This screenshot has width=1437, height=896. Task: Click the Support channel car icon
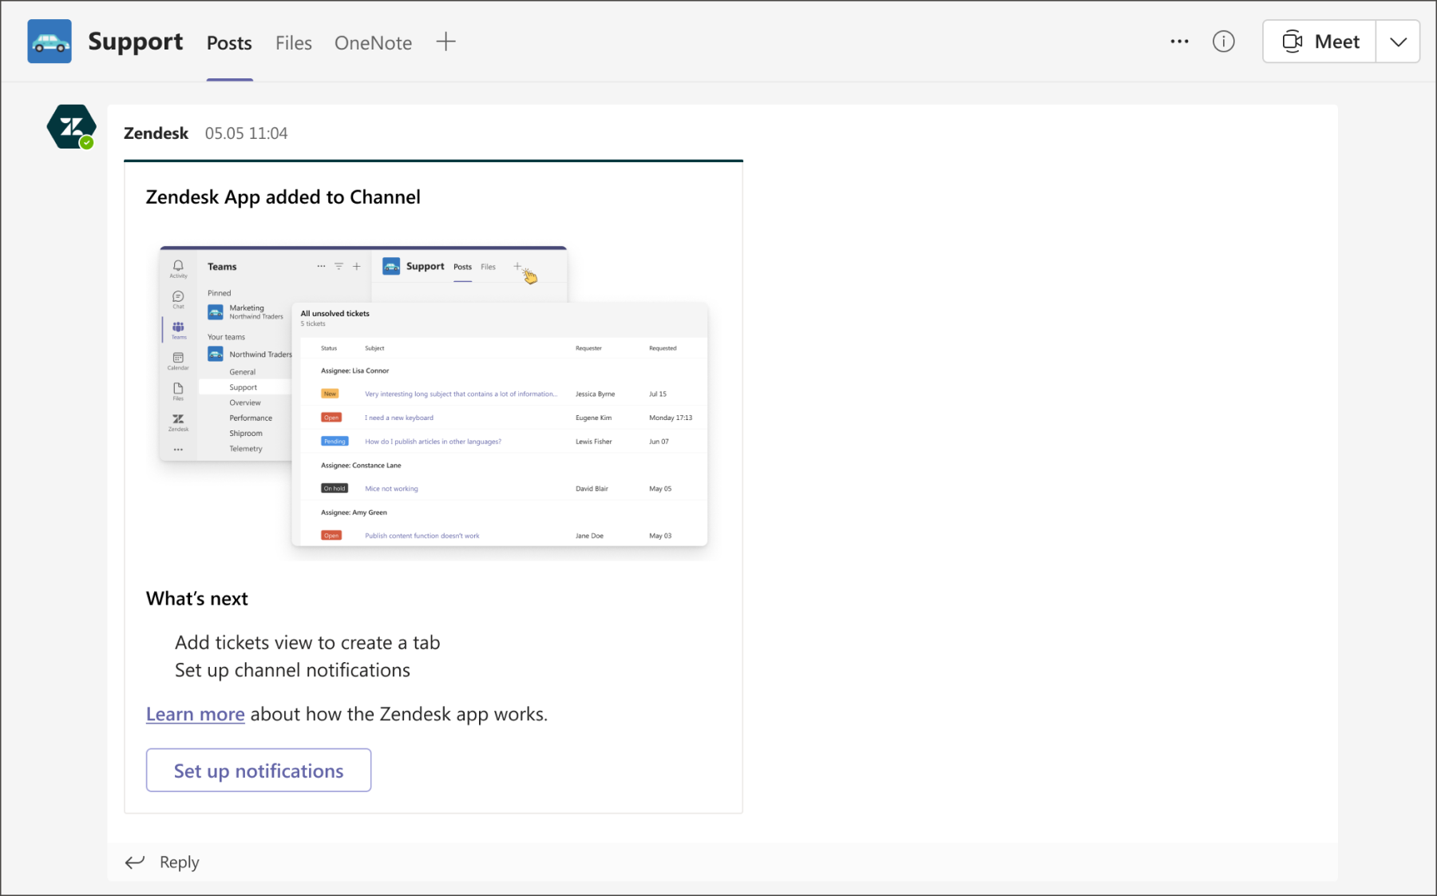coord(49,42)
